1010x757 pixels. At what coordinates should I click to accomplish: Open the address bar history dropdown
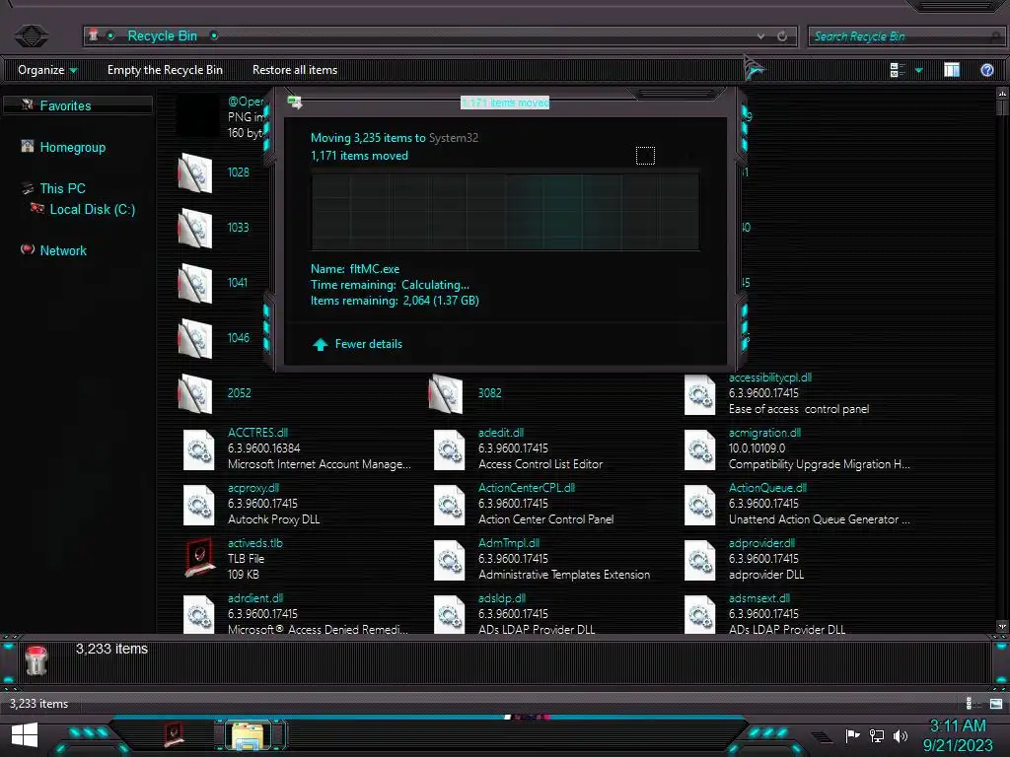tap(761, 36)
